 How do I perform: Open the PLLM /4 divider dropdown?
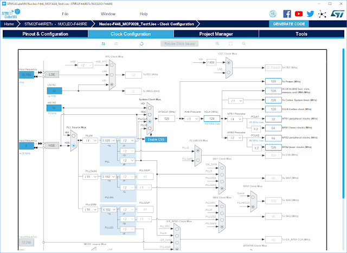click(x=91, y=140)
